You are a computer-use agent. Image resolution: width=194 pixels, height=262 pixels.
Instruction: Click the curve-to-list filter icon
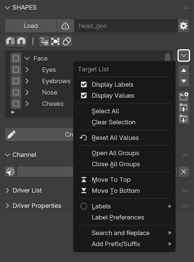[44, 41]
